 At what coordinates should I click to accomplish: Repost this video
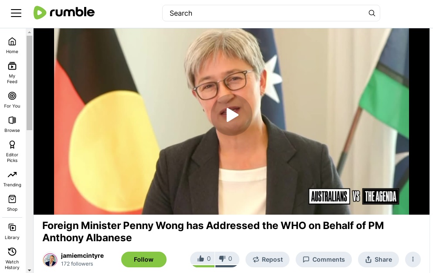click(x=267, y=260)
